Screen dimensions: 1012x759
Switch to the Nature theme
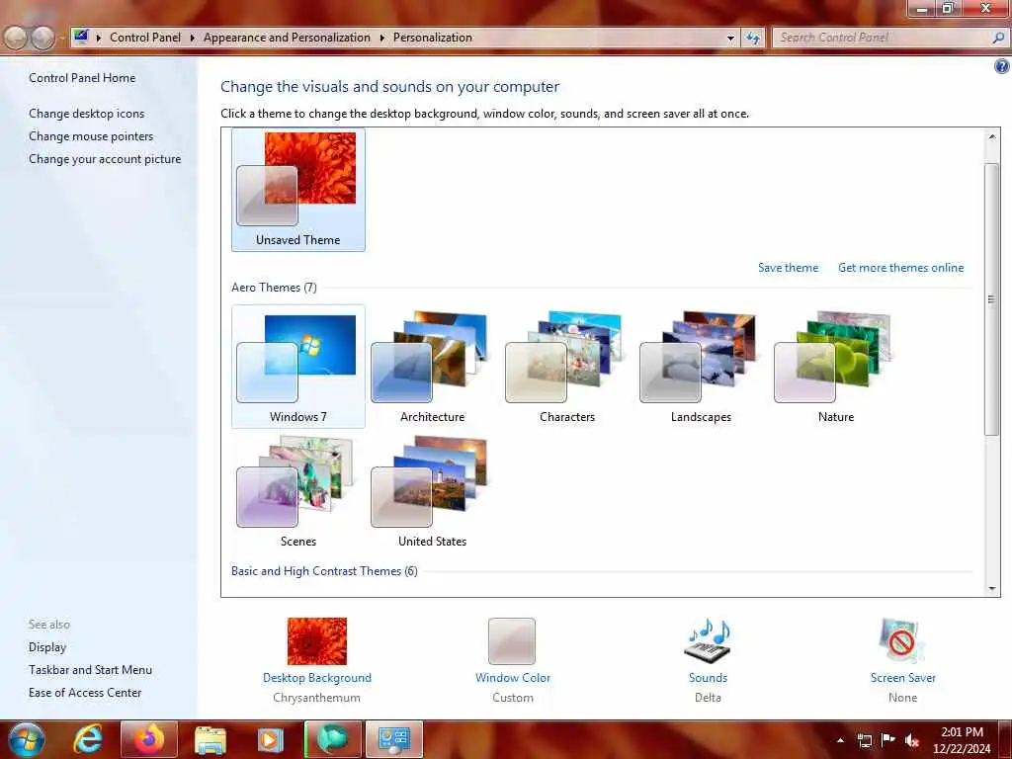pos(835,367)
